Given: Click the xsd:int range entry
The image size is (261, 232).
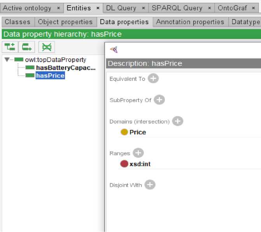Looking at the screenshot, I should pyautogui.click(x=140, y=164).
